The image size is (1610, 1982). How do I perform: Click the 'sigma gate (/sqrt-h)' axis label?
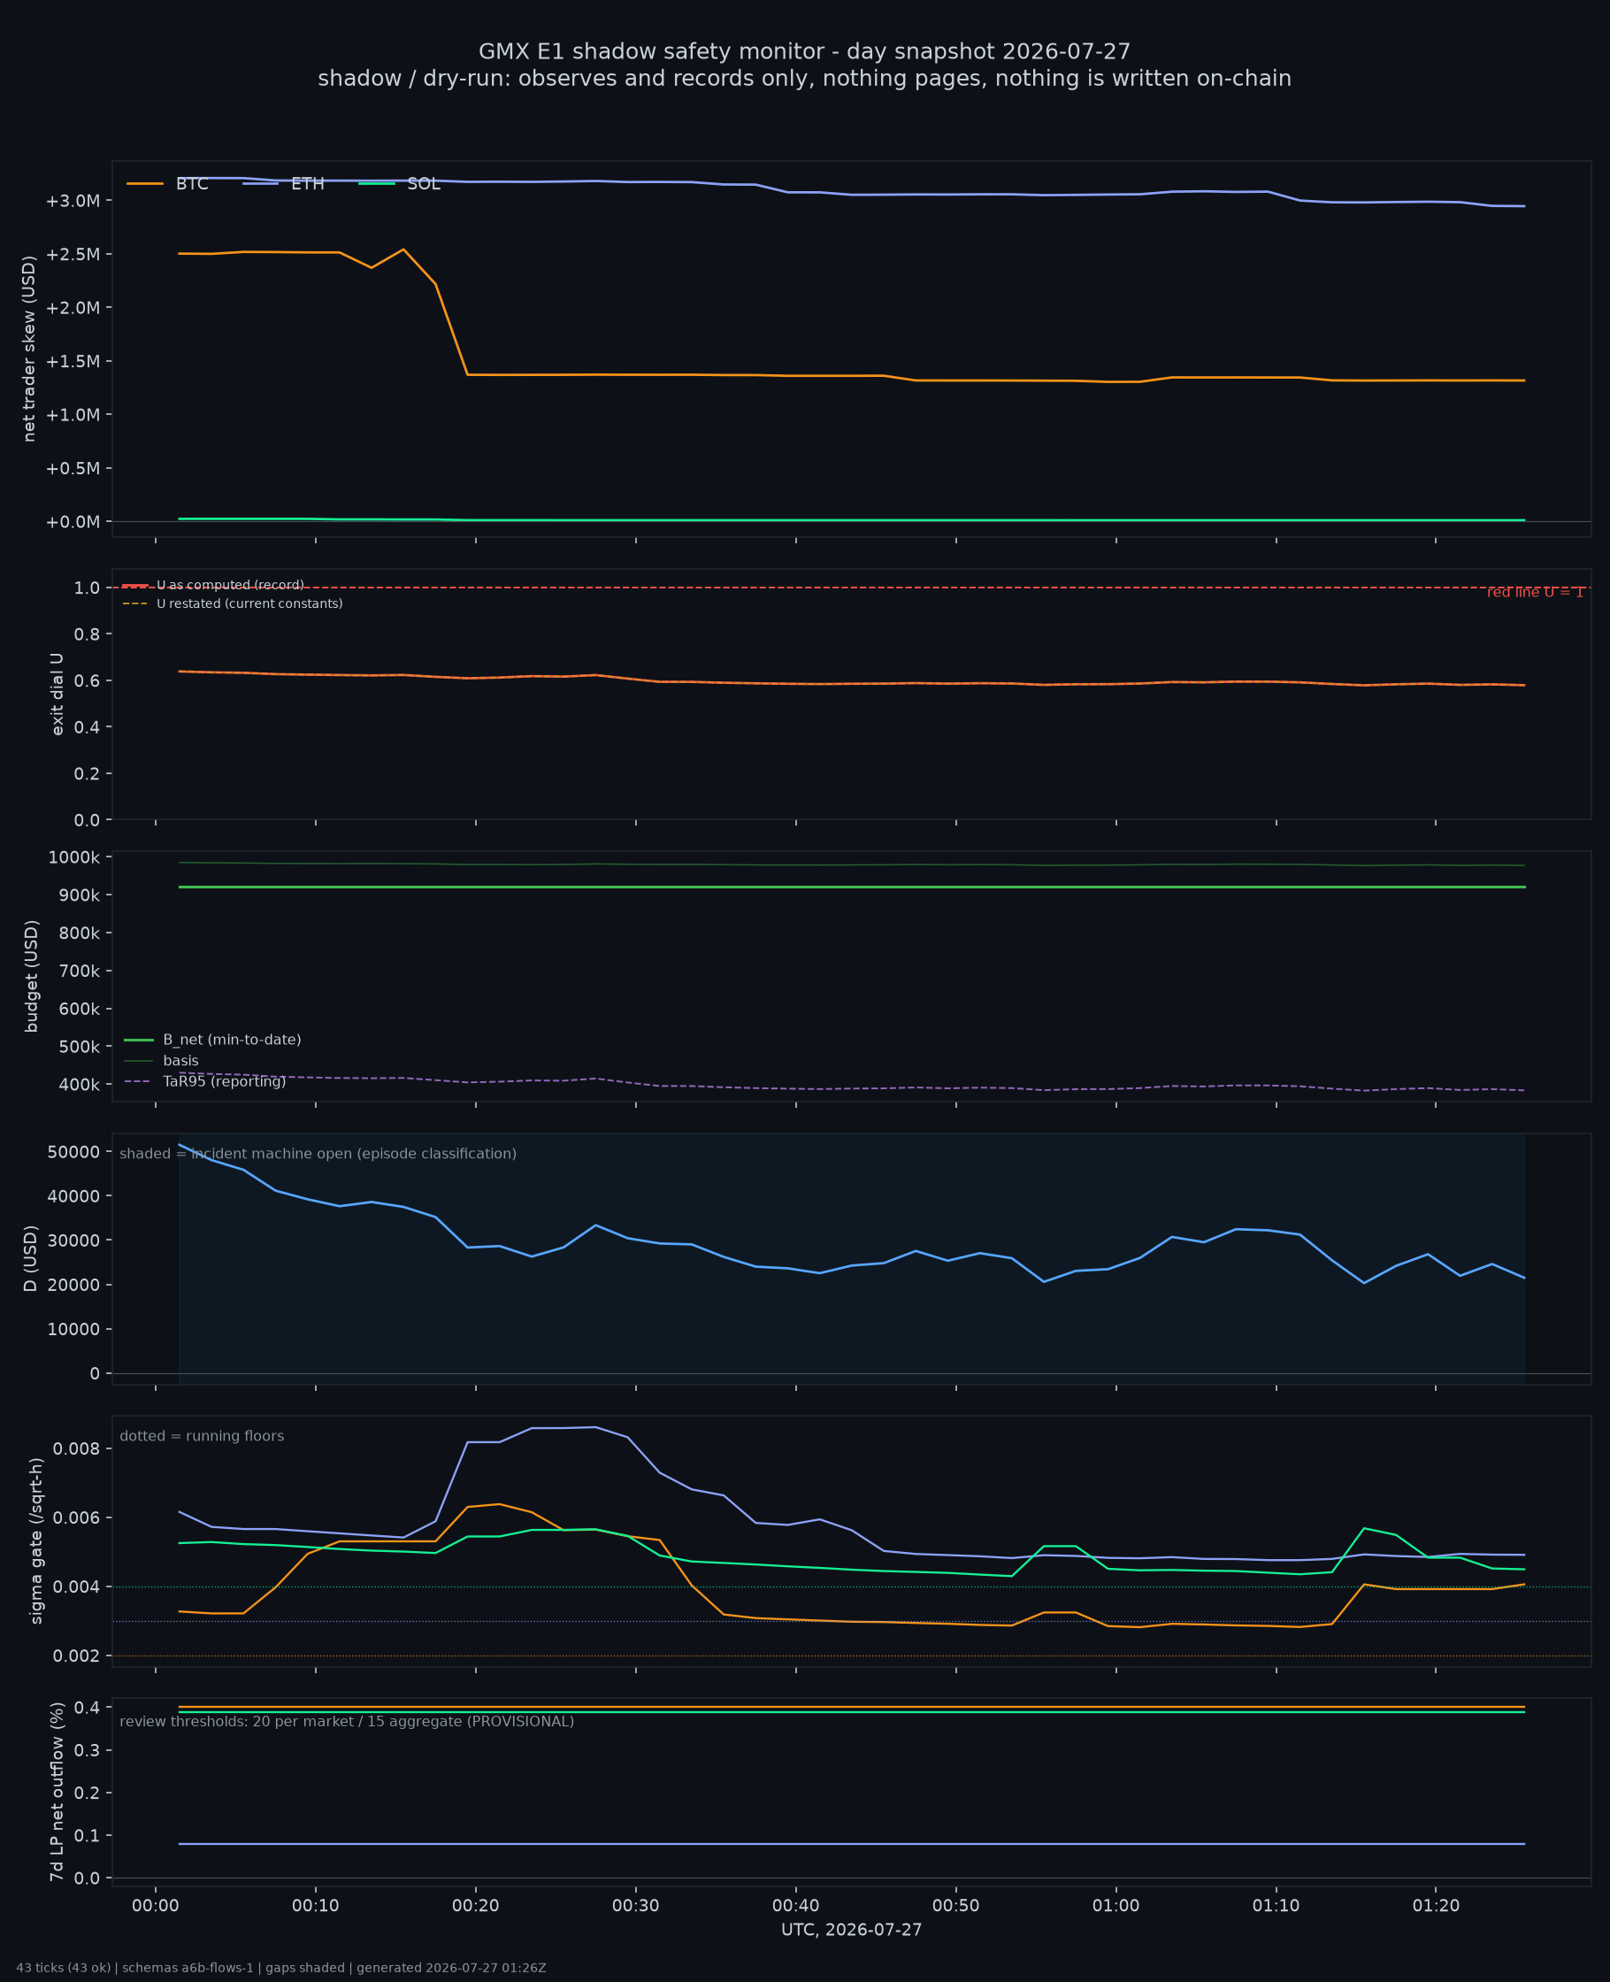[37, 1540]
